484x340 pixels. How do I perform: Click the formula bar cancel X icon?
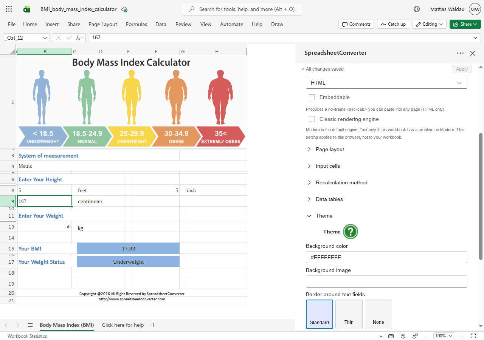[59, 38]
